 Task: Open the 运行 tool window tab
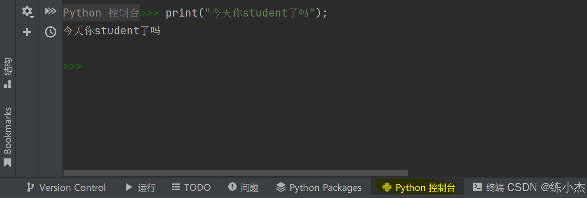pyautogui.click(x=140, y=187)
